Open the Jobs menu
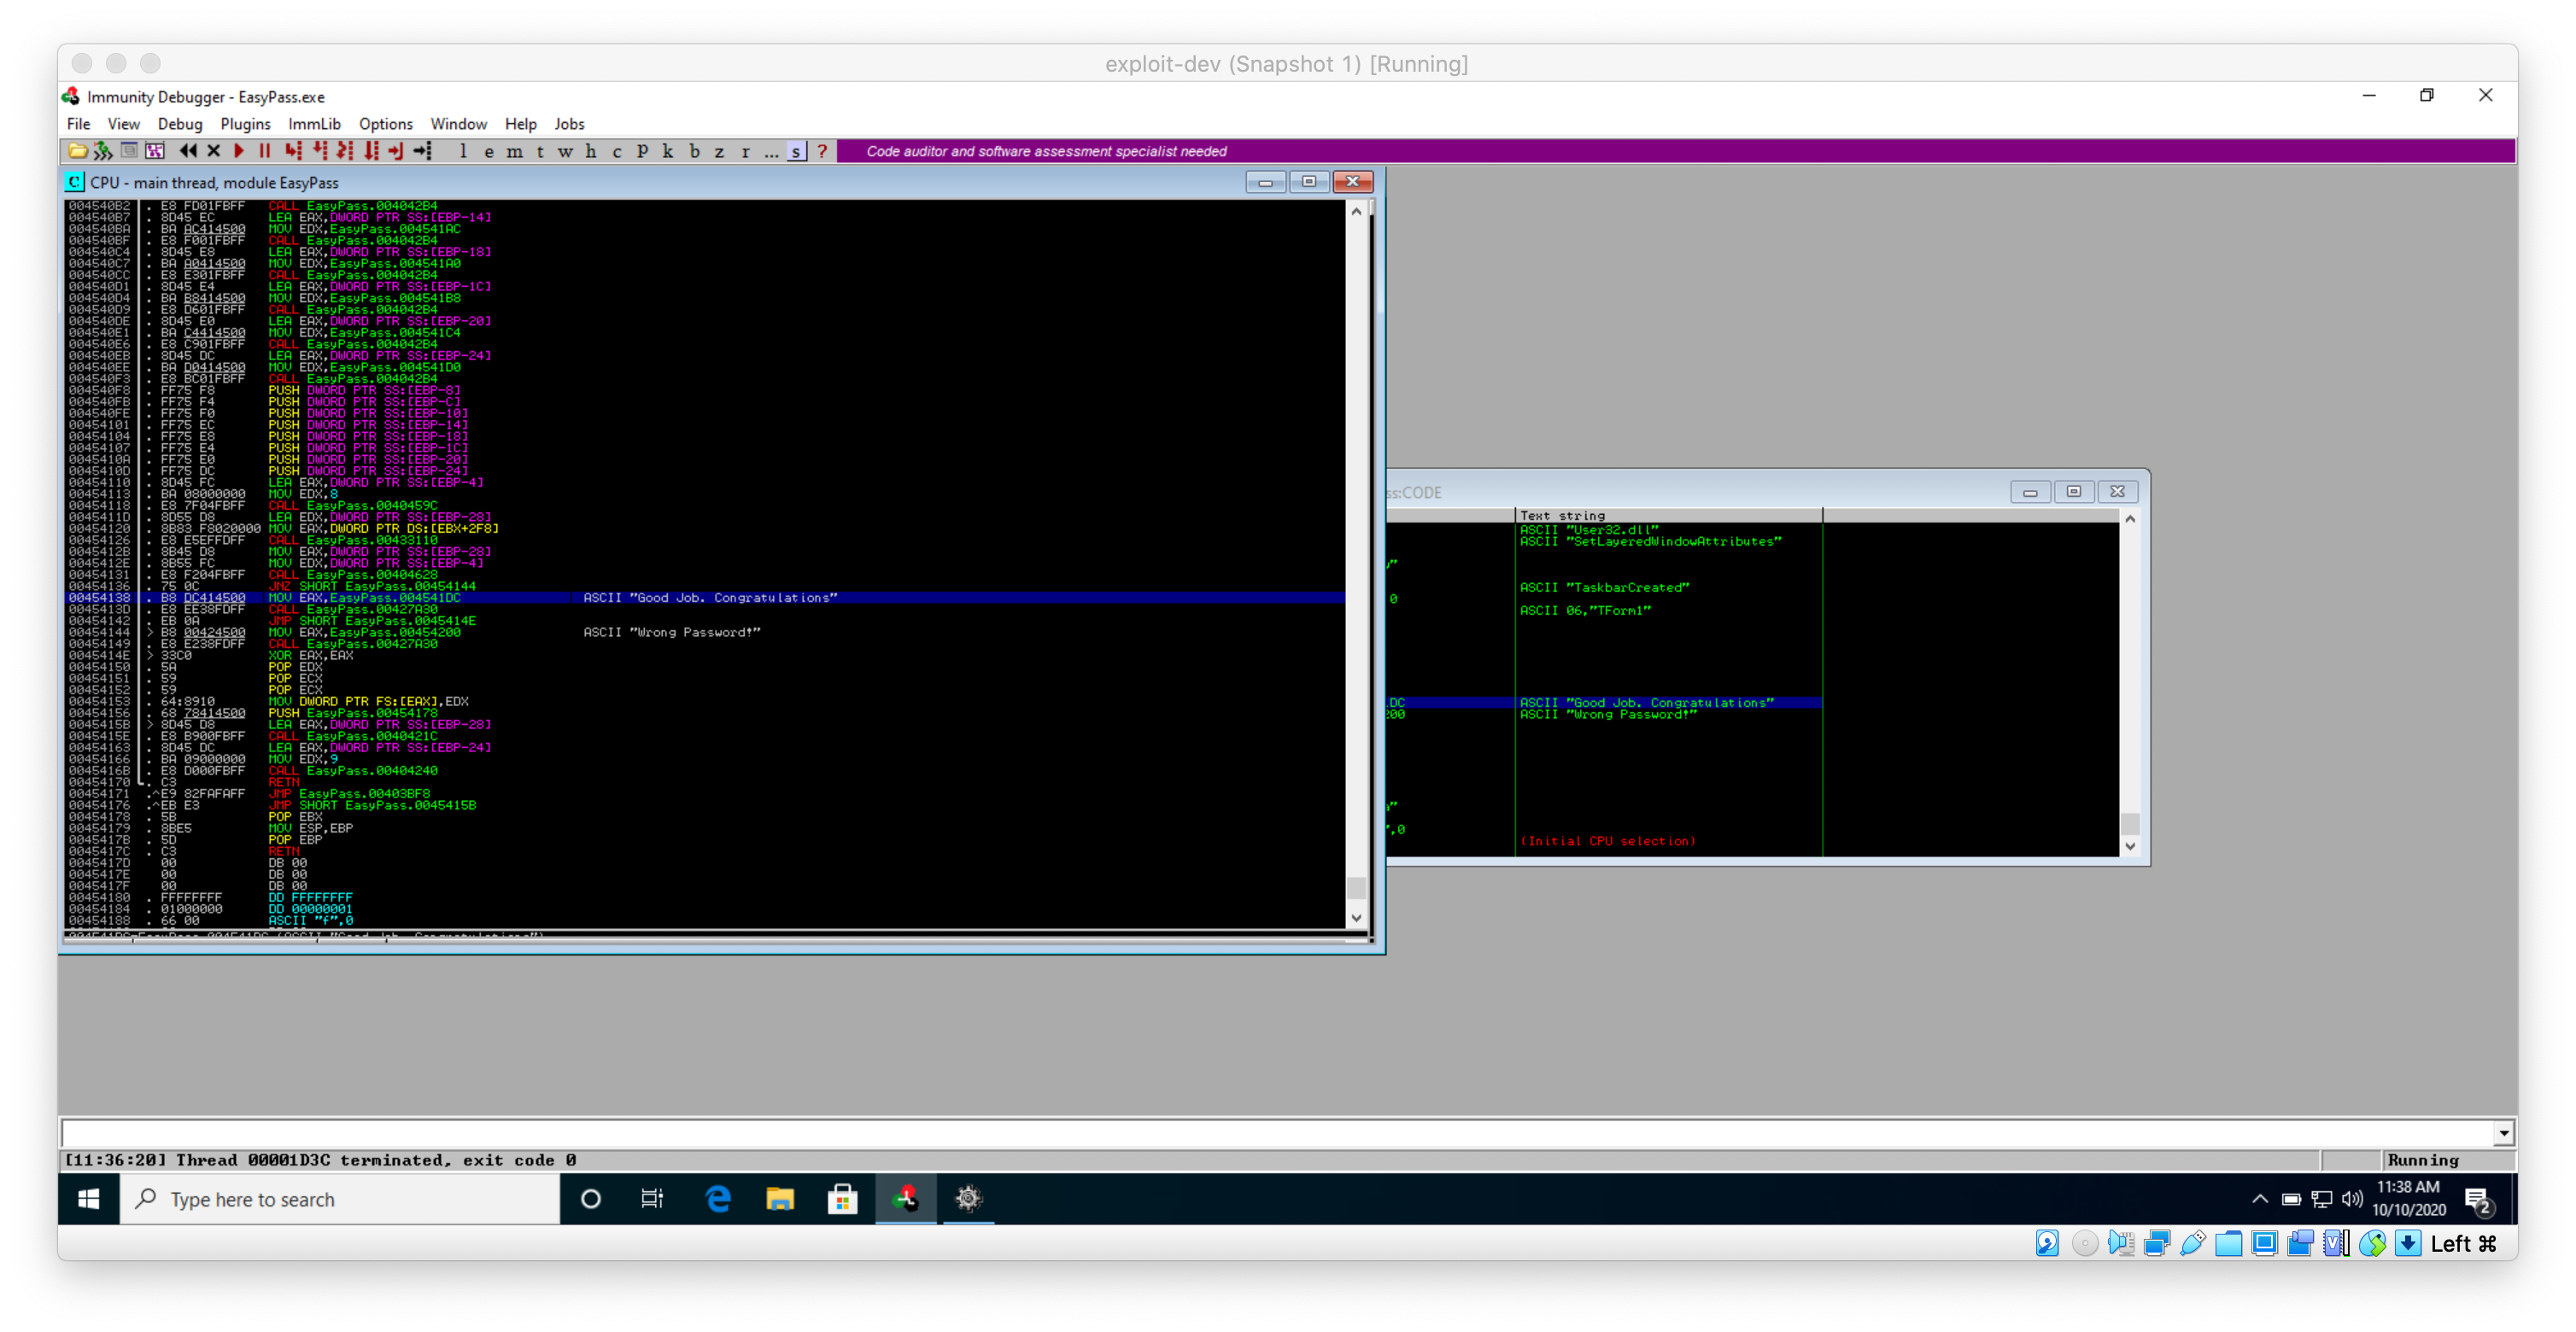The image size is (2576, 1332). click(569, 124)
